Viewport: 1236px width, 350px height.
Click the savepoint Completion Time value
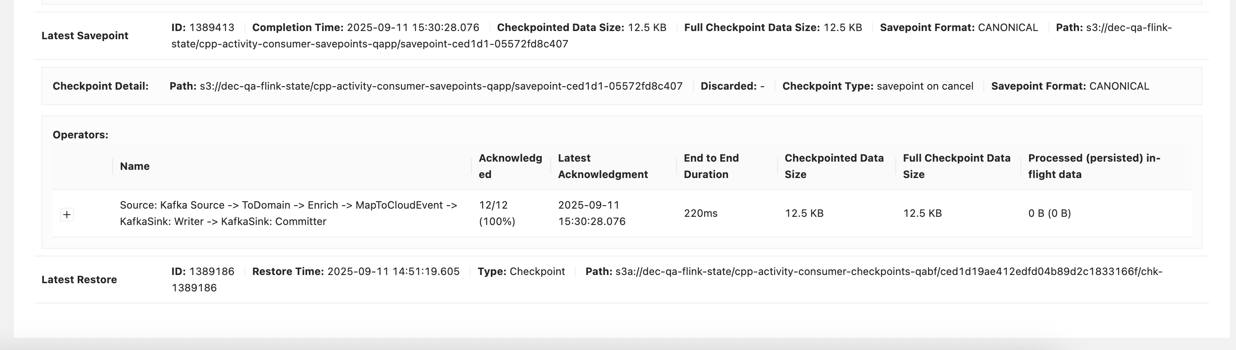(413, 28)
